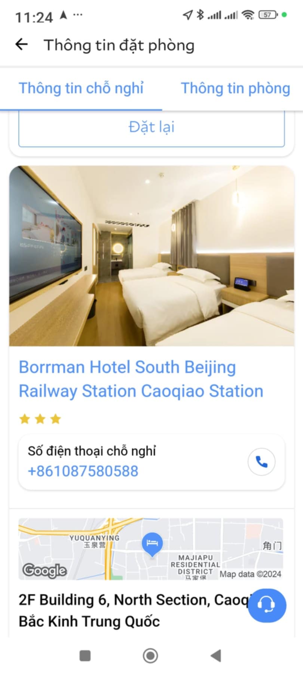Screen dimensions: 303x674
Task: Tap the battery indicator in status bar
Action: click(269, 15)
